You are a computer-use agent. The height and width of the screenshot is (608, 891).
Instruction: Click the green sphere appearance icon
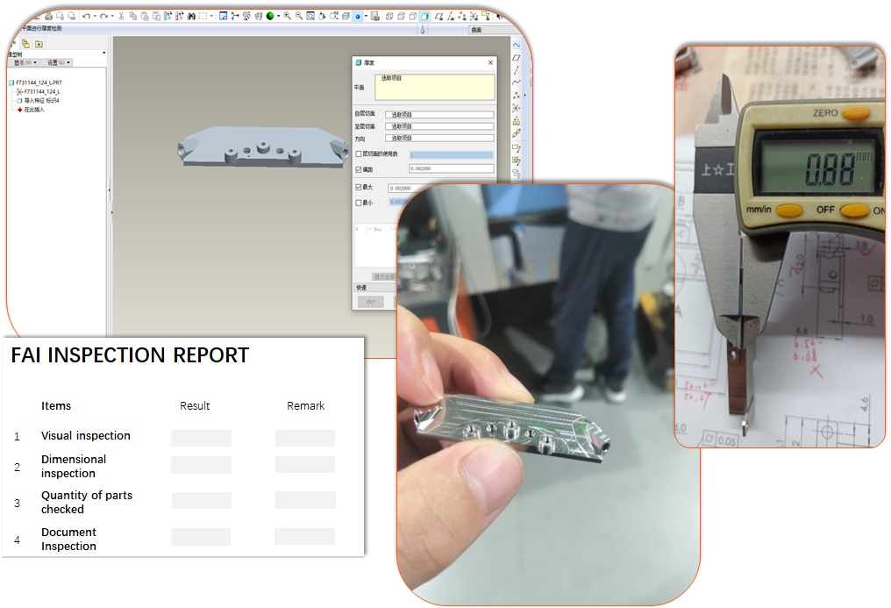(270, 16)
